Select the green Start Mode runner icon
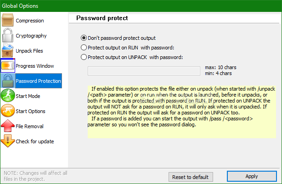 pyautogui.click(x=8, y=96)
